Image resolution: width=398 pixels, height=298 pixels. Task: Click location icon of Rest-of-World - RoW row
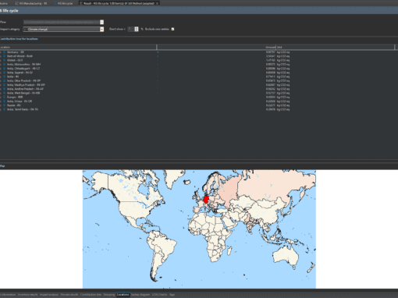click(4, 56)
